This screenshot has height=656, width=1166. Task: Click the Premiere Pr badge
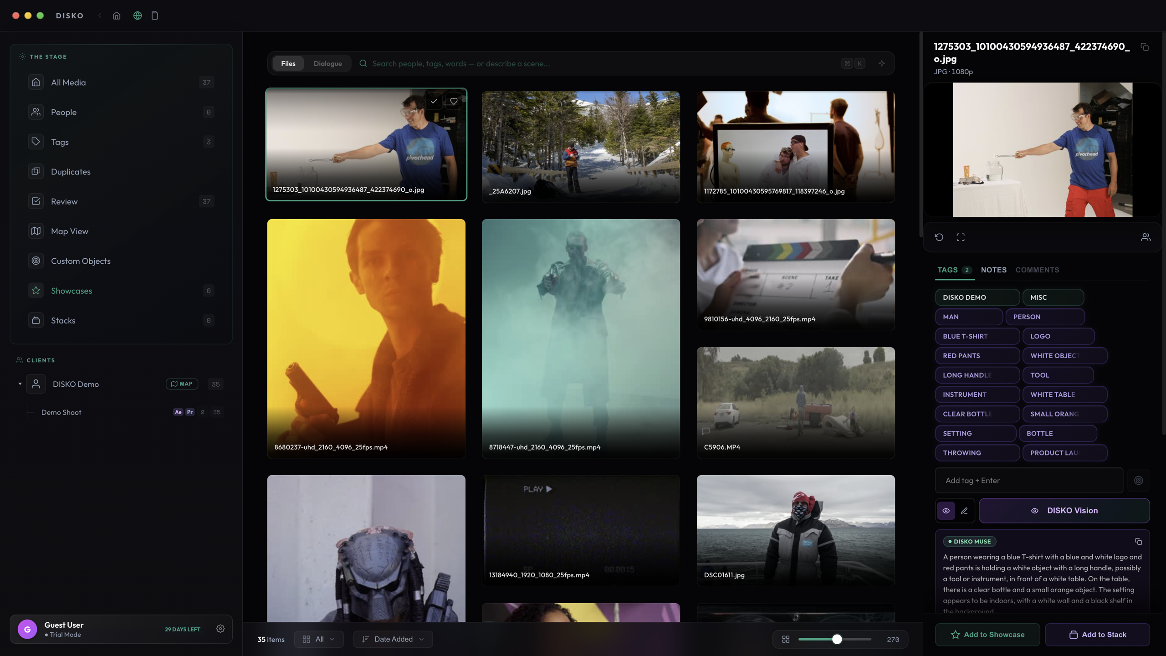(x=190, y=412)
